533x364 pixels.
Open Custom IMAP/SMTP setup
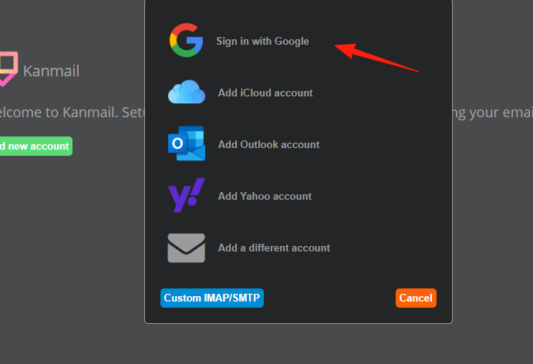[212, 298]
